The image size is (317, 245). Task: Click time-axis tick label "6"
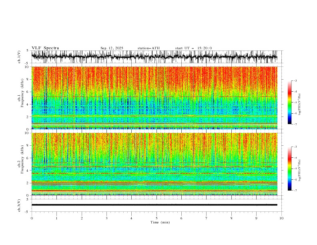[x=181, y=218]
